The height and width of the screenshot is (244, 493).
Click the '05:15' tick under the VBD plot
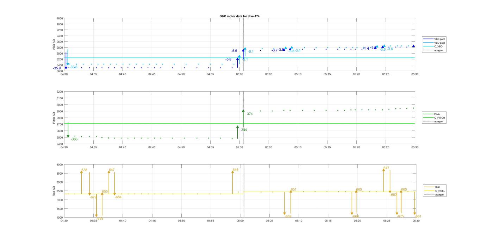[x=327, y=74]
